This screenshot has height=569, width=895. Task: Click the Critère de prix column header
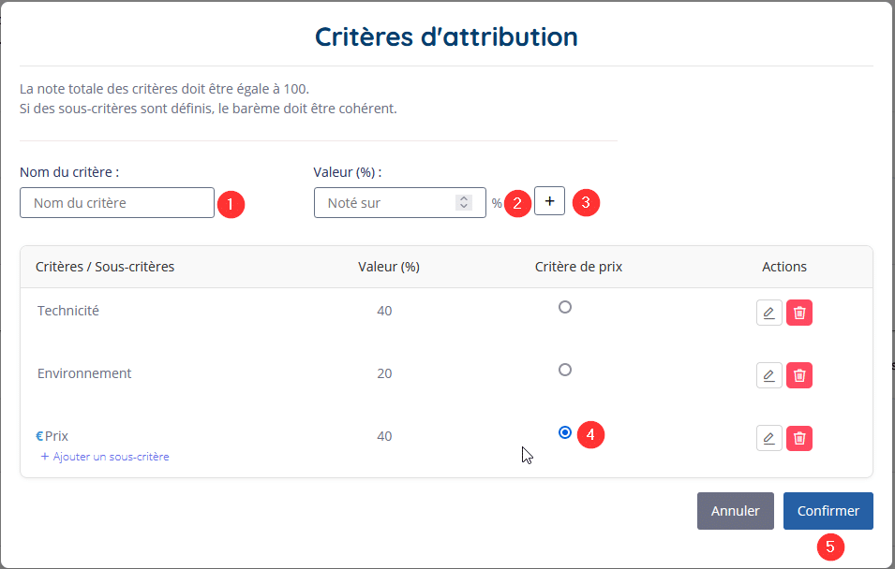(578, 267)
